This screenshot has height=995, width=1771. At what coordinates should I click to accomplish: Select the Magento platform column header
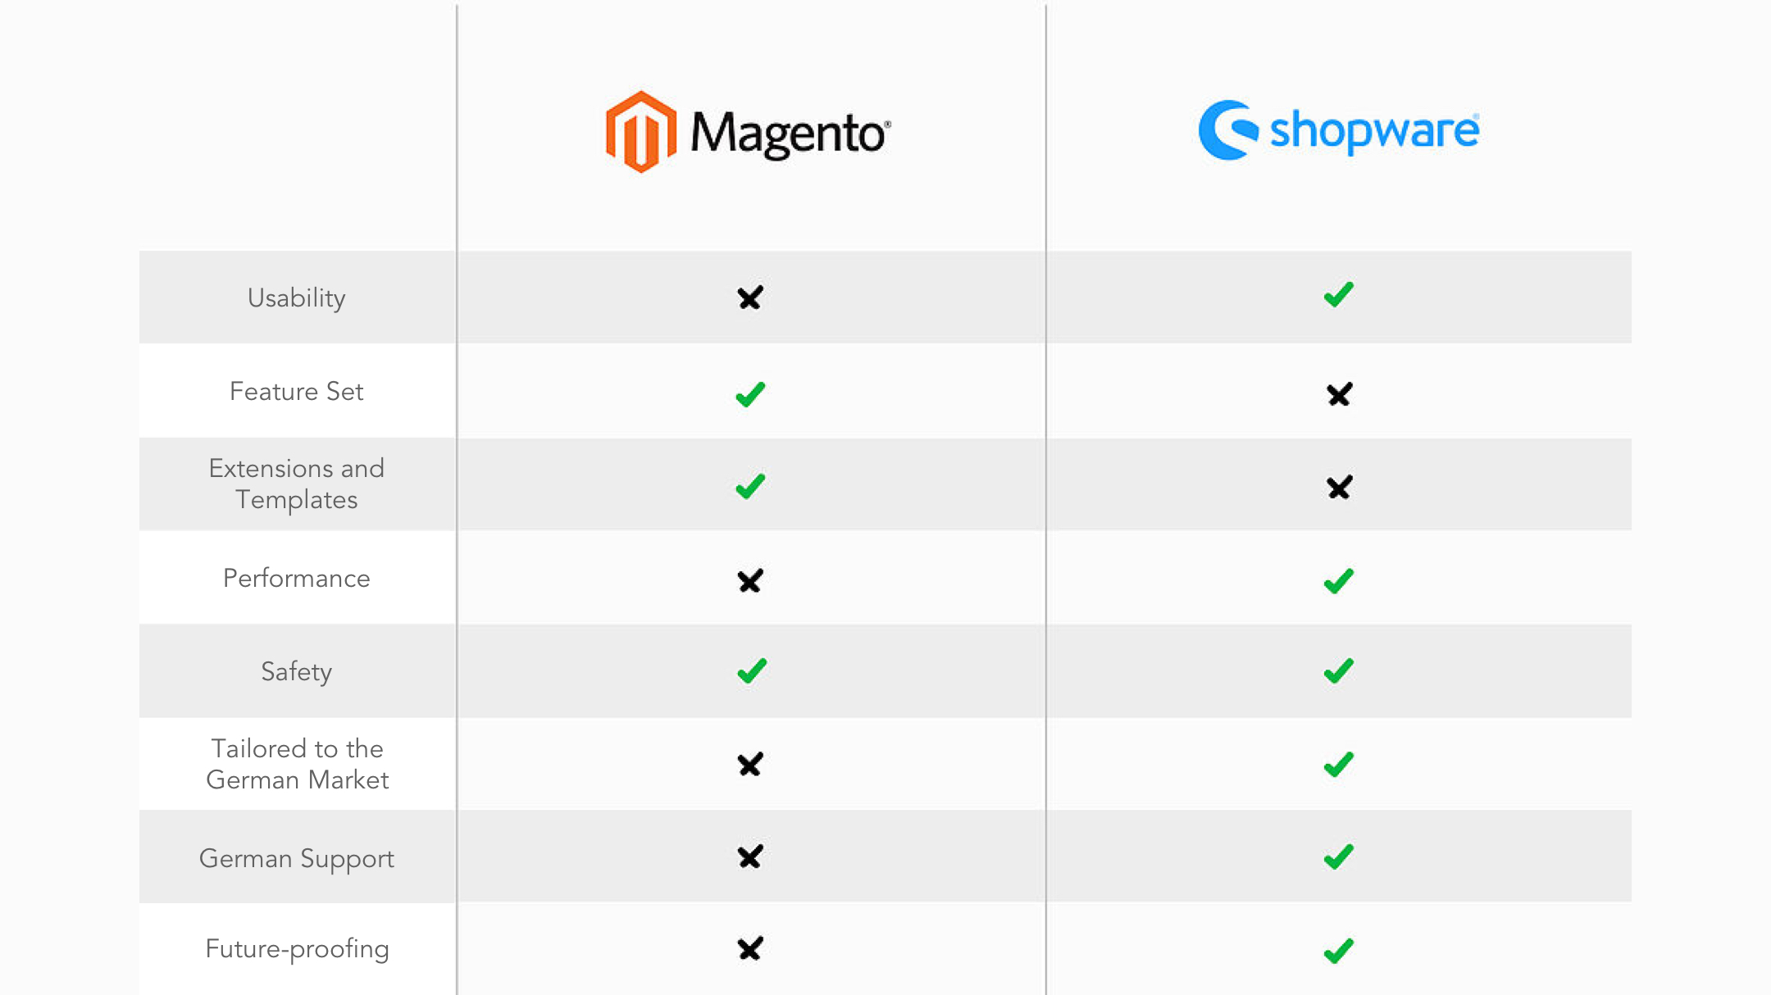(x=752, y=131)
